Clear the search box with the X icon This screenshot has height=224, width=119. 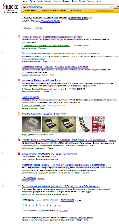coord(111,7)
